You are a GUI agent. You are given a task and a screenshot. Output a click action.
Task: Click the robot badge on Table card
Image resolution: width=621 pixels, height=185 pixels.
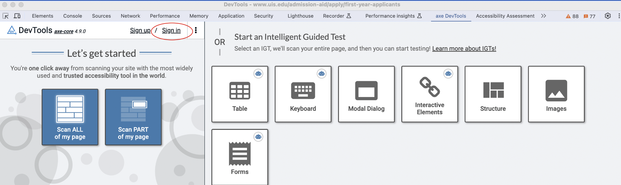click(258, 74)
